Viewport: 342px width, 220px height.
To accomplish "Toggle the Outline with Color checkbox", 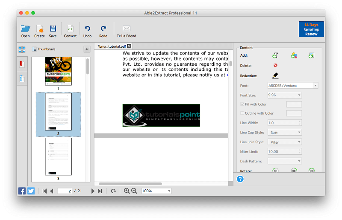I will click(x=242, y=113).
